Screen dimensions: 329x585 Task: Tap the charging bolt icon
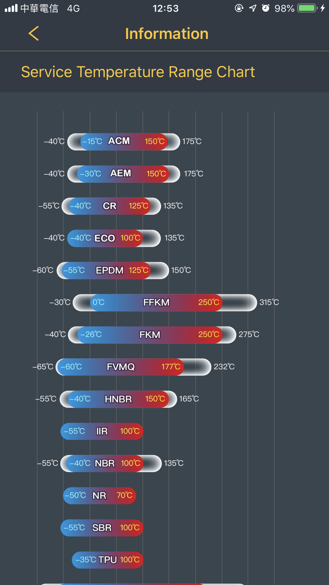coord(323,8)
